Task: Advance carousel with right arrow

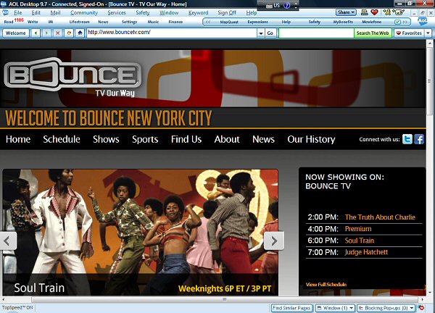Action: click(274, 241)
